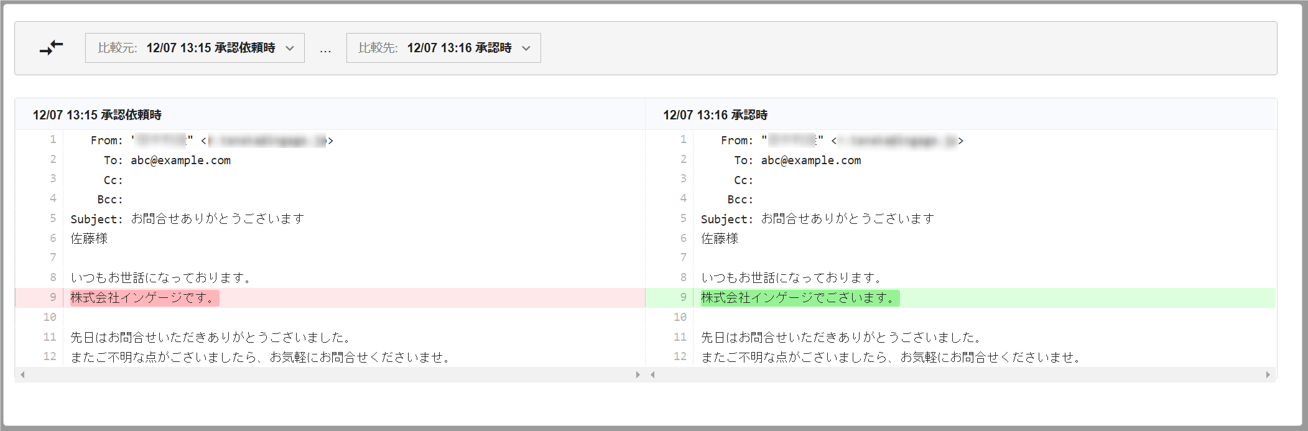Image resolution: width=1308 pixels, height=431 pixels.
Task: Click the right pane header 12/07 13:16 承認時
Action: 715,115
